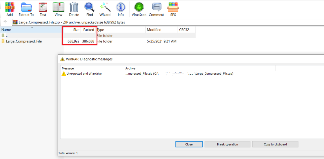Image resolution: width=324 pixels, height=159 pixels.
Task: Sort by Packed column header
Action: tap(88, 30)
